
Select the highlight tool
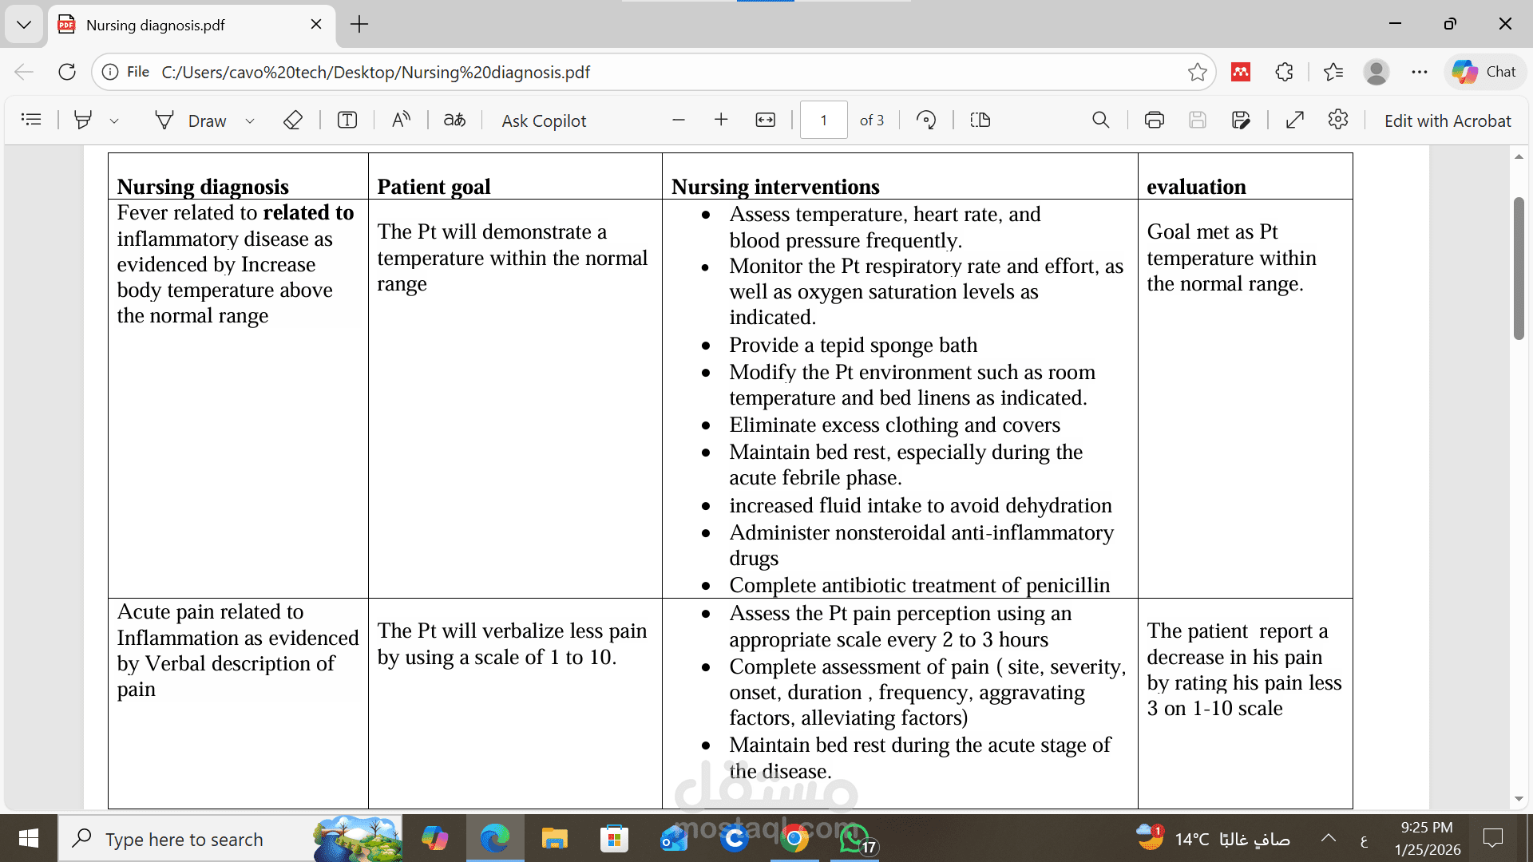click(x=82, y=120)
